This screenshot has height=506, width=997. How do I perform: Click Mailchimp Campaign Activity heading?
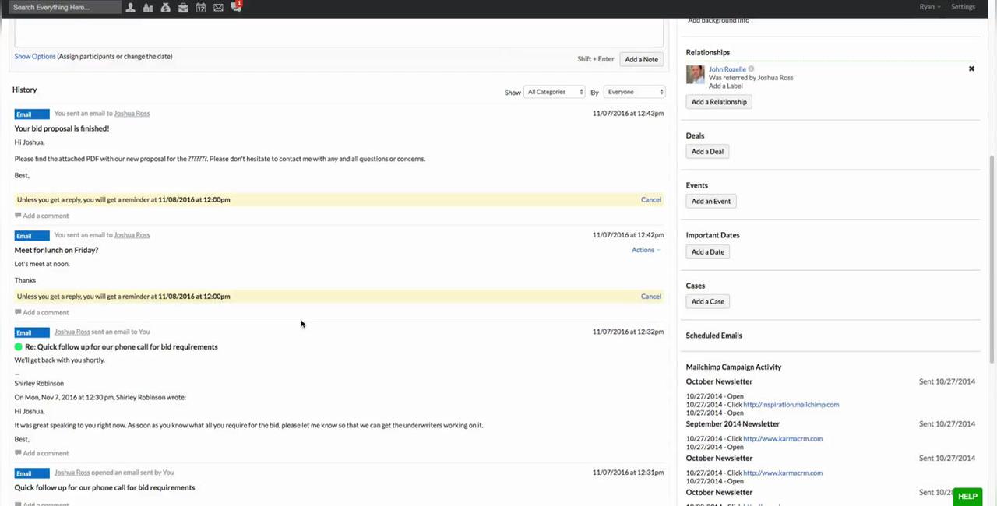tap(734, 367)
